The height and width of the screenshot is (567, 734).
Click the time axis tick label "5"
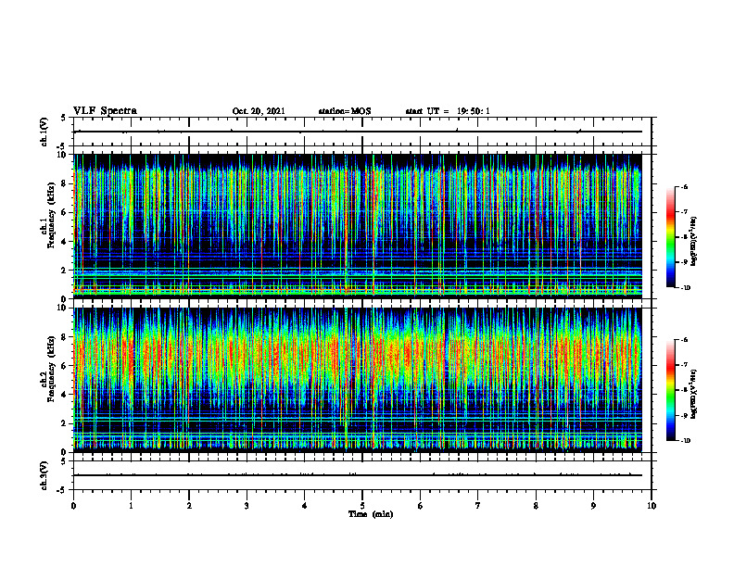(x=362, y=506)
